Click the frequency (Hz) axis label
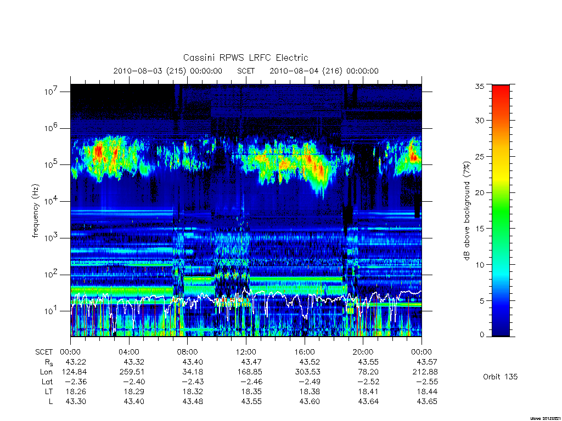 (x=36, y=211)
